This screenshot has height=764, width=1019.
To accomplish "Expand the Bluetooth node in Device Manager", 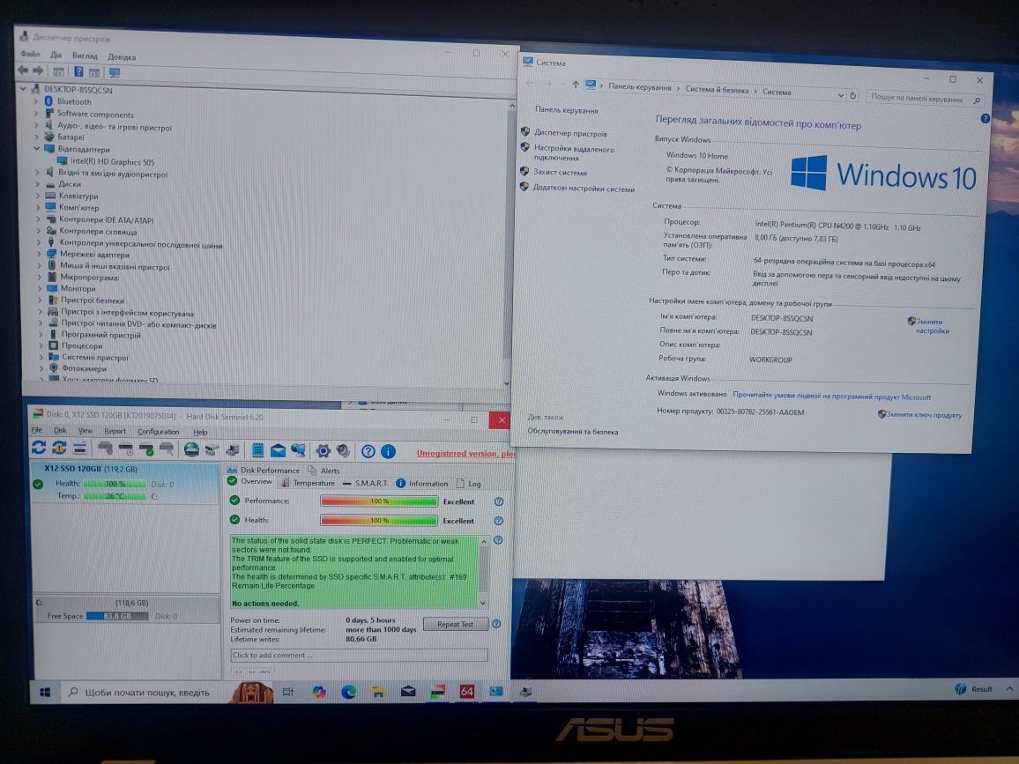I will coord(36,100).
